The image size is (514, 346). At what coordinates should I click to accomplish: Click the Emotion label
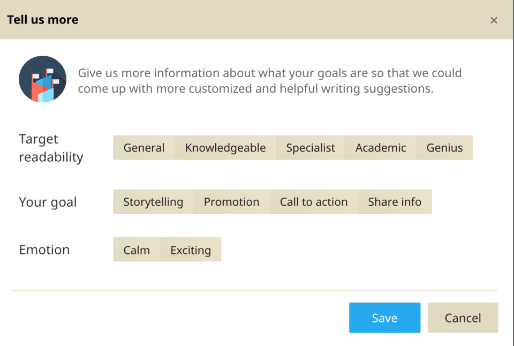point(44,250)
